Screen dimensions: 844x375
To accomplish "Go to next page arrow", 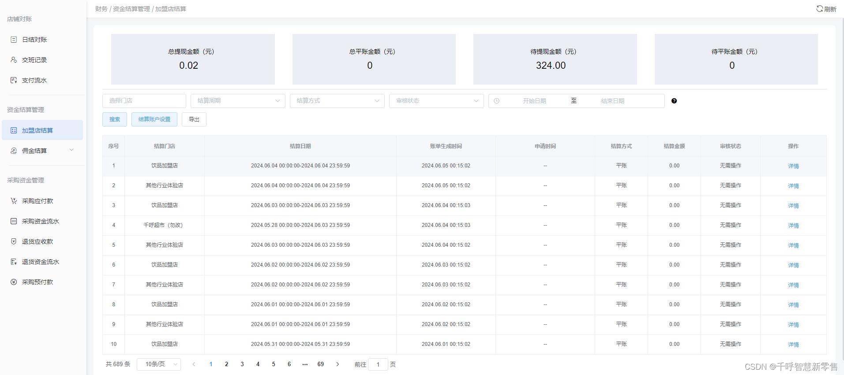I will [338, 364].
